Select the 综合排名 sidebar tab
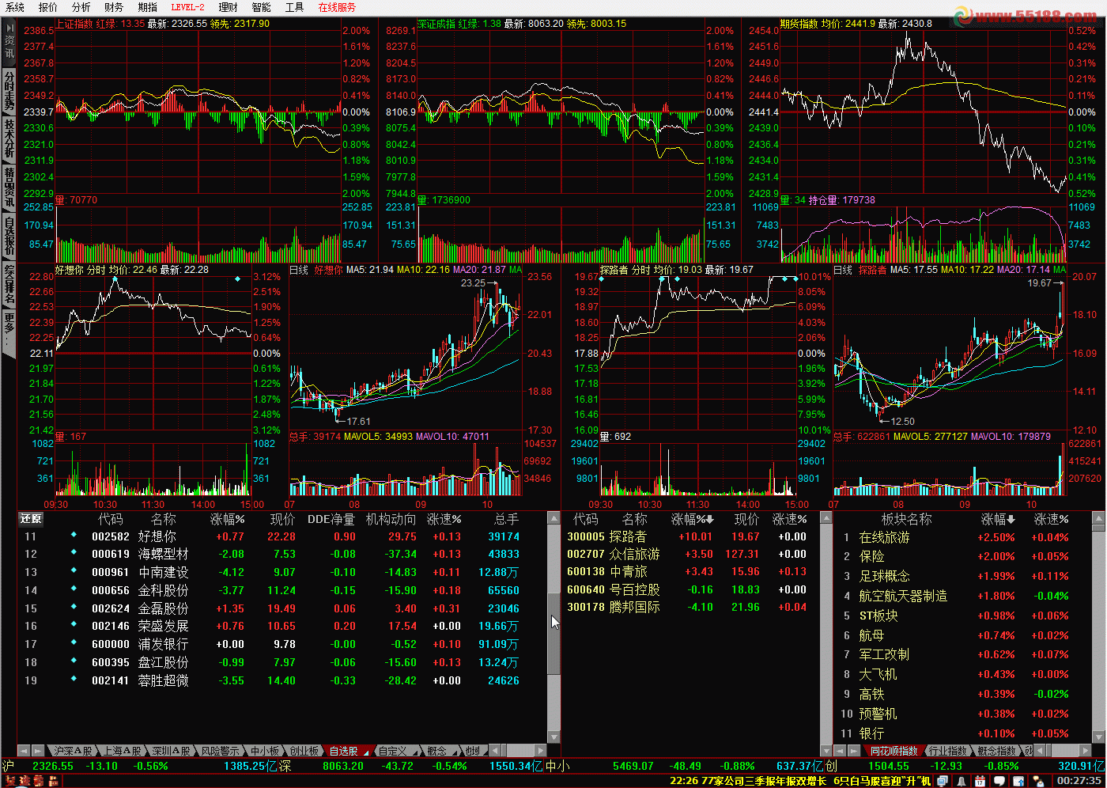 (9, 285)
